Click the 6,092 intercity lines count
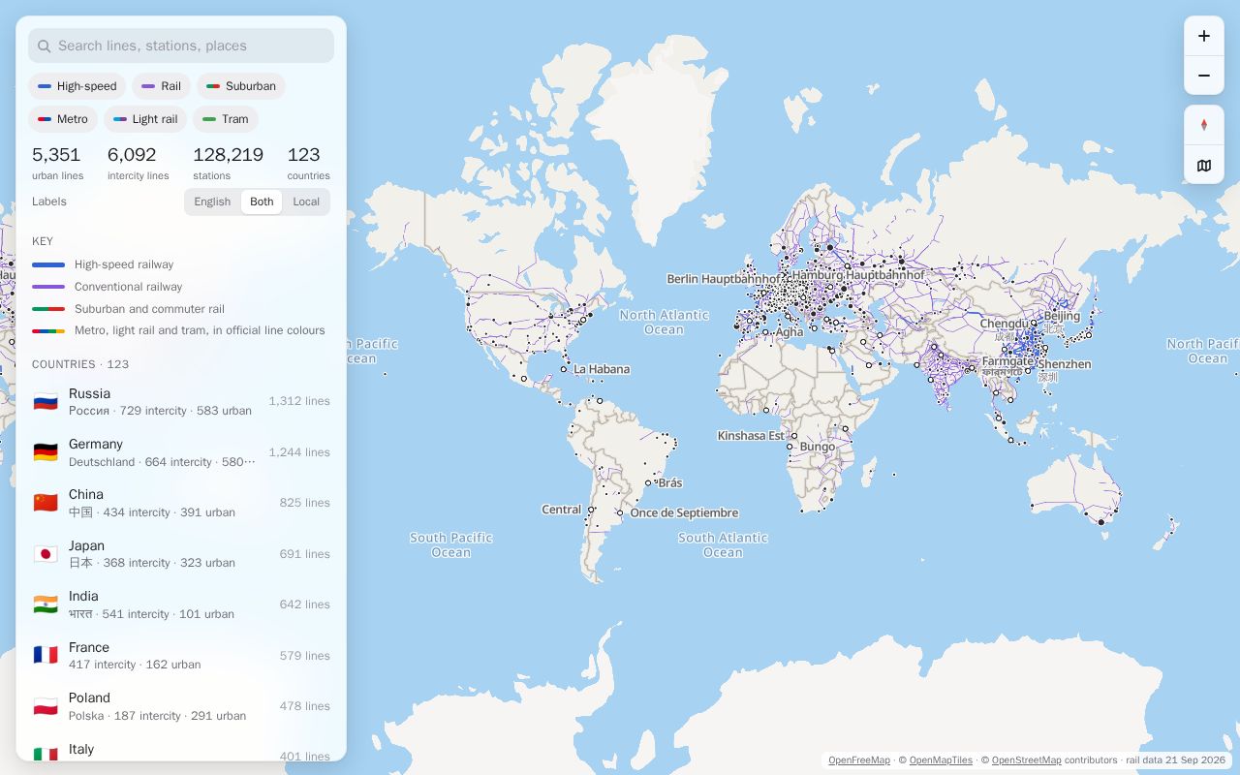 [132, 155]
